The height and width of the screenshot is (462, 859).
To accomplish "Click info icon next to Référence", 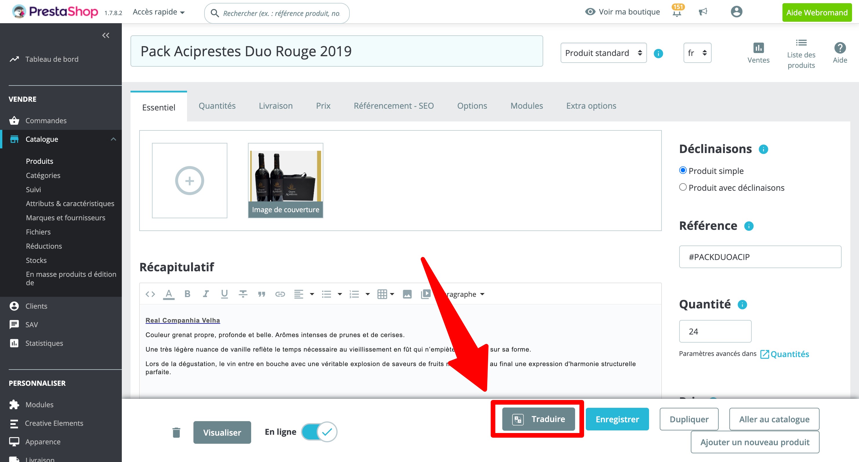I will click(x=749, y=226).
